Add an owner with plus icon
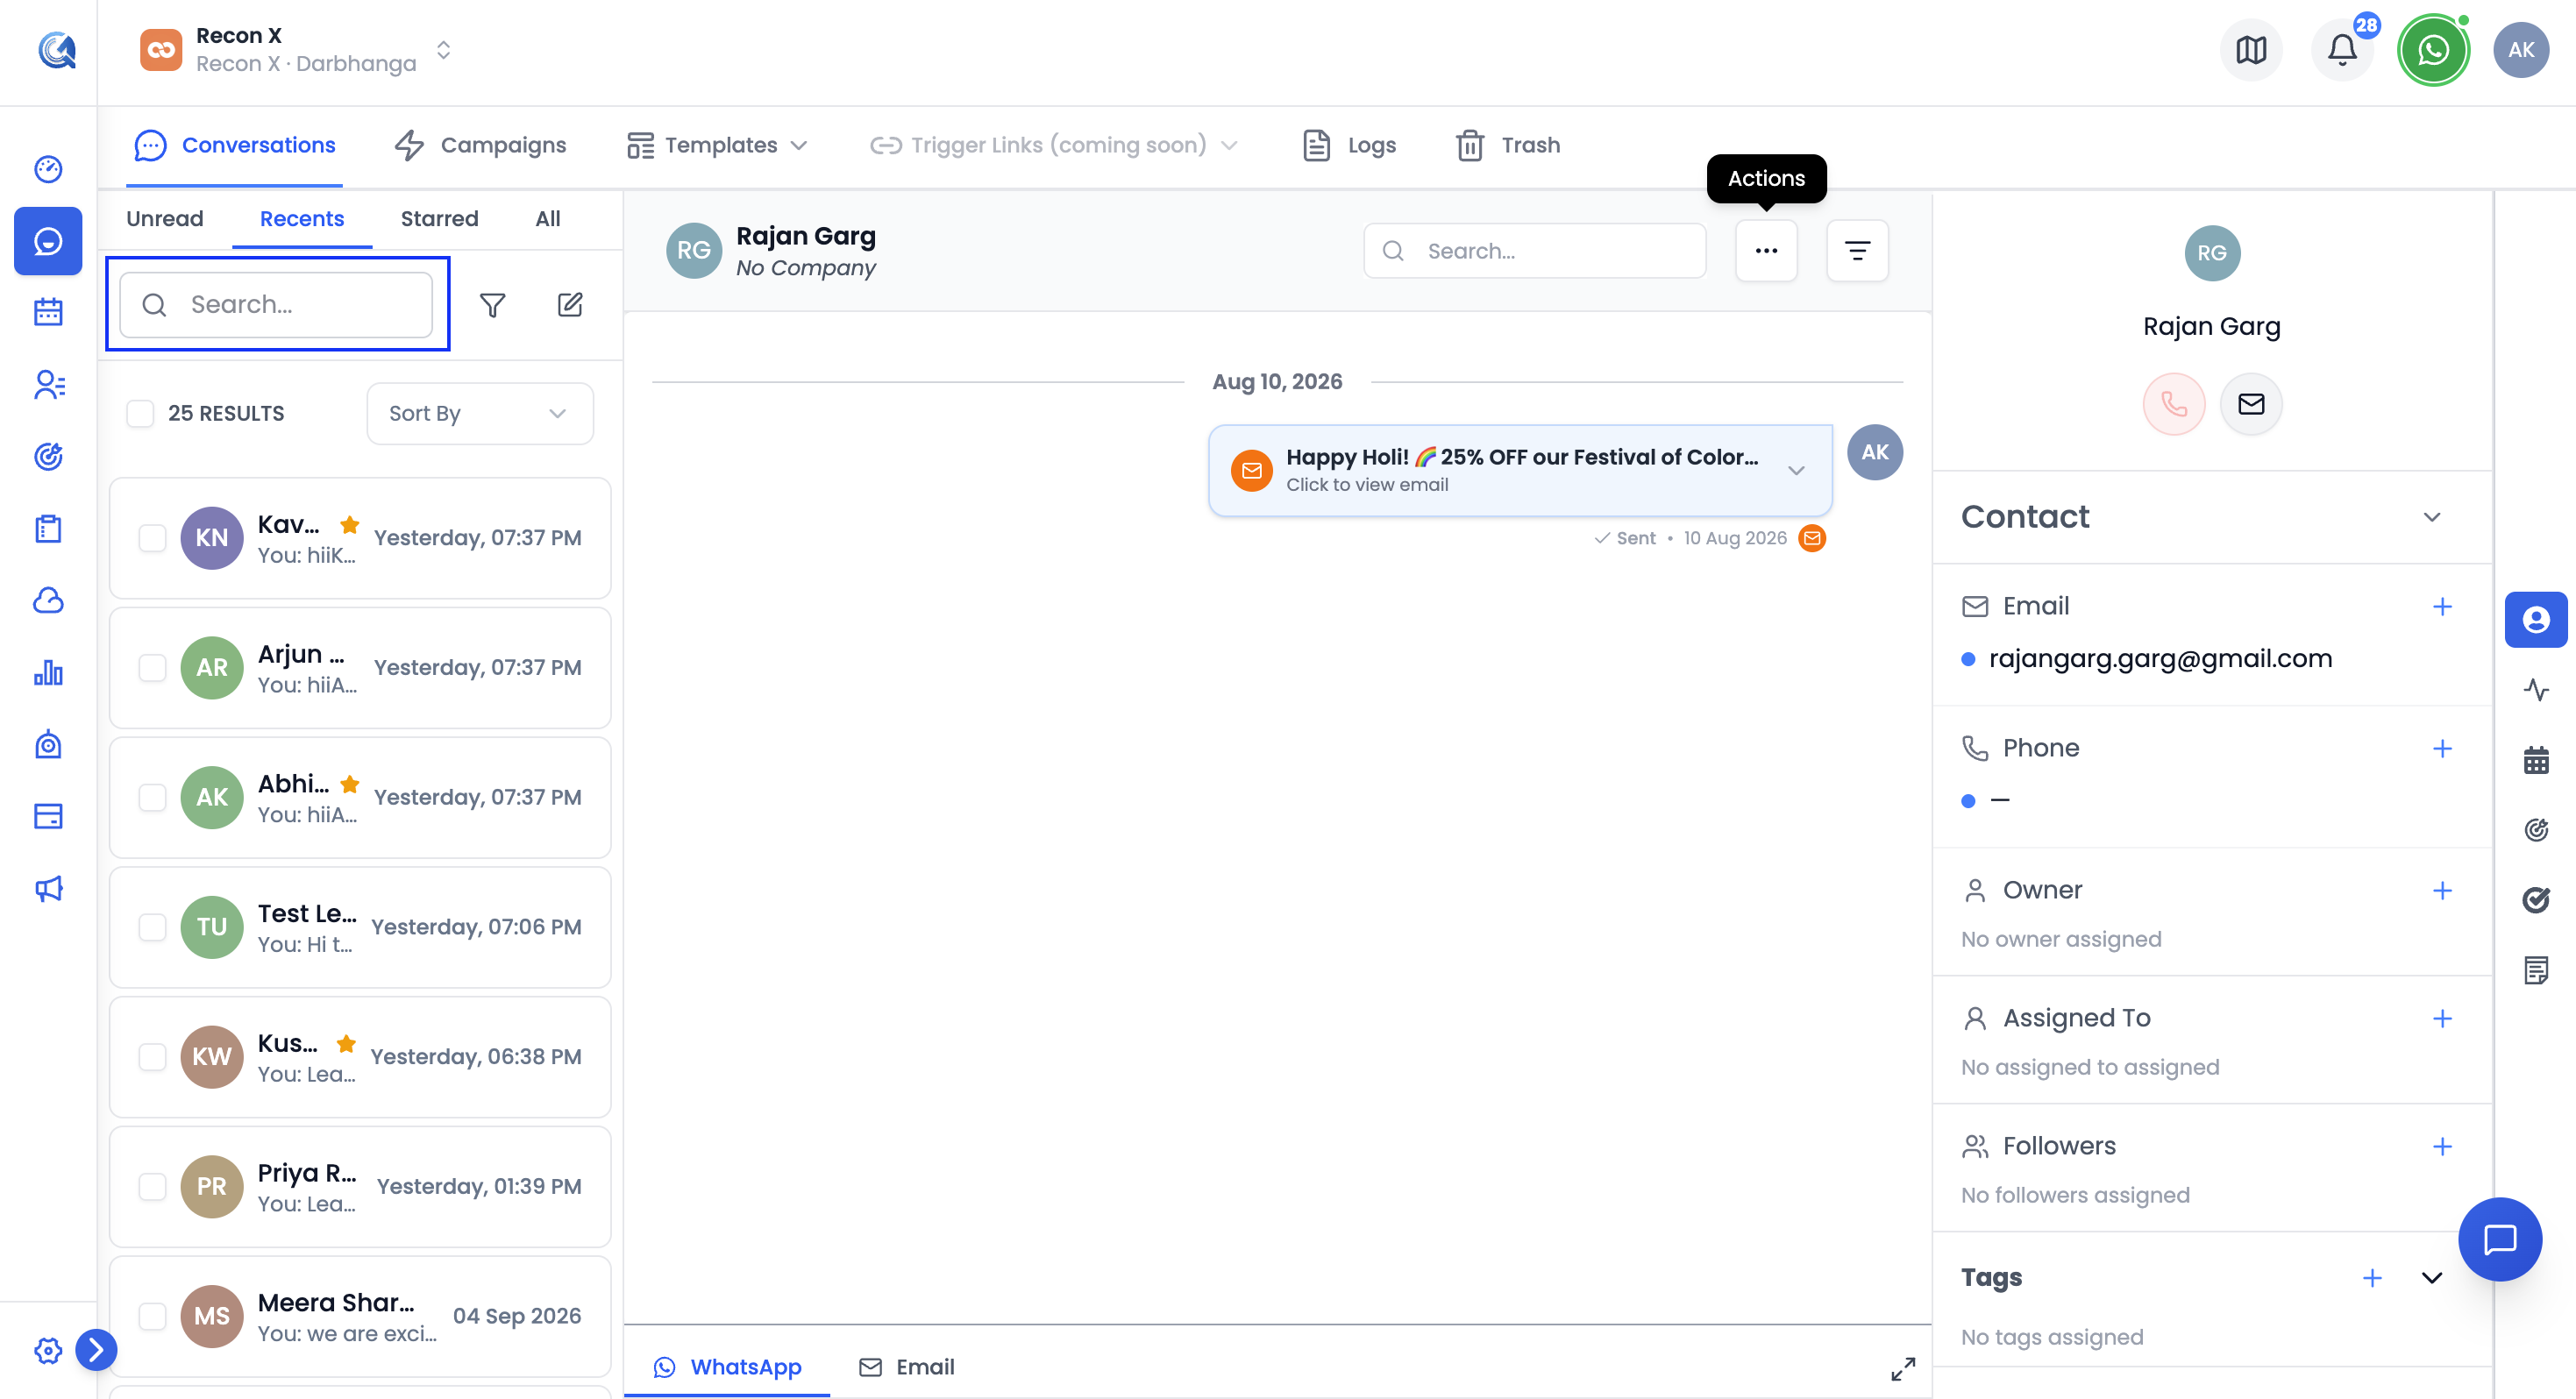The height and width of the screenshot is (1399, 2576). (x=2442, y=890)
